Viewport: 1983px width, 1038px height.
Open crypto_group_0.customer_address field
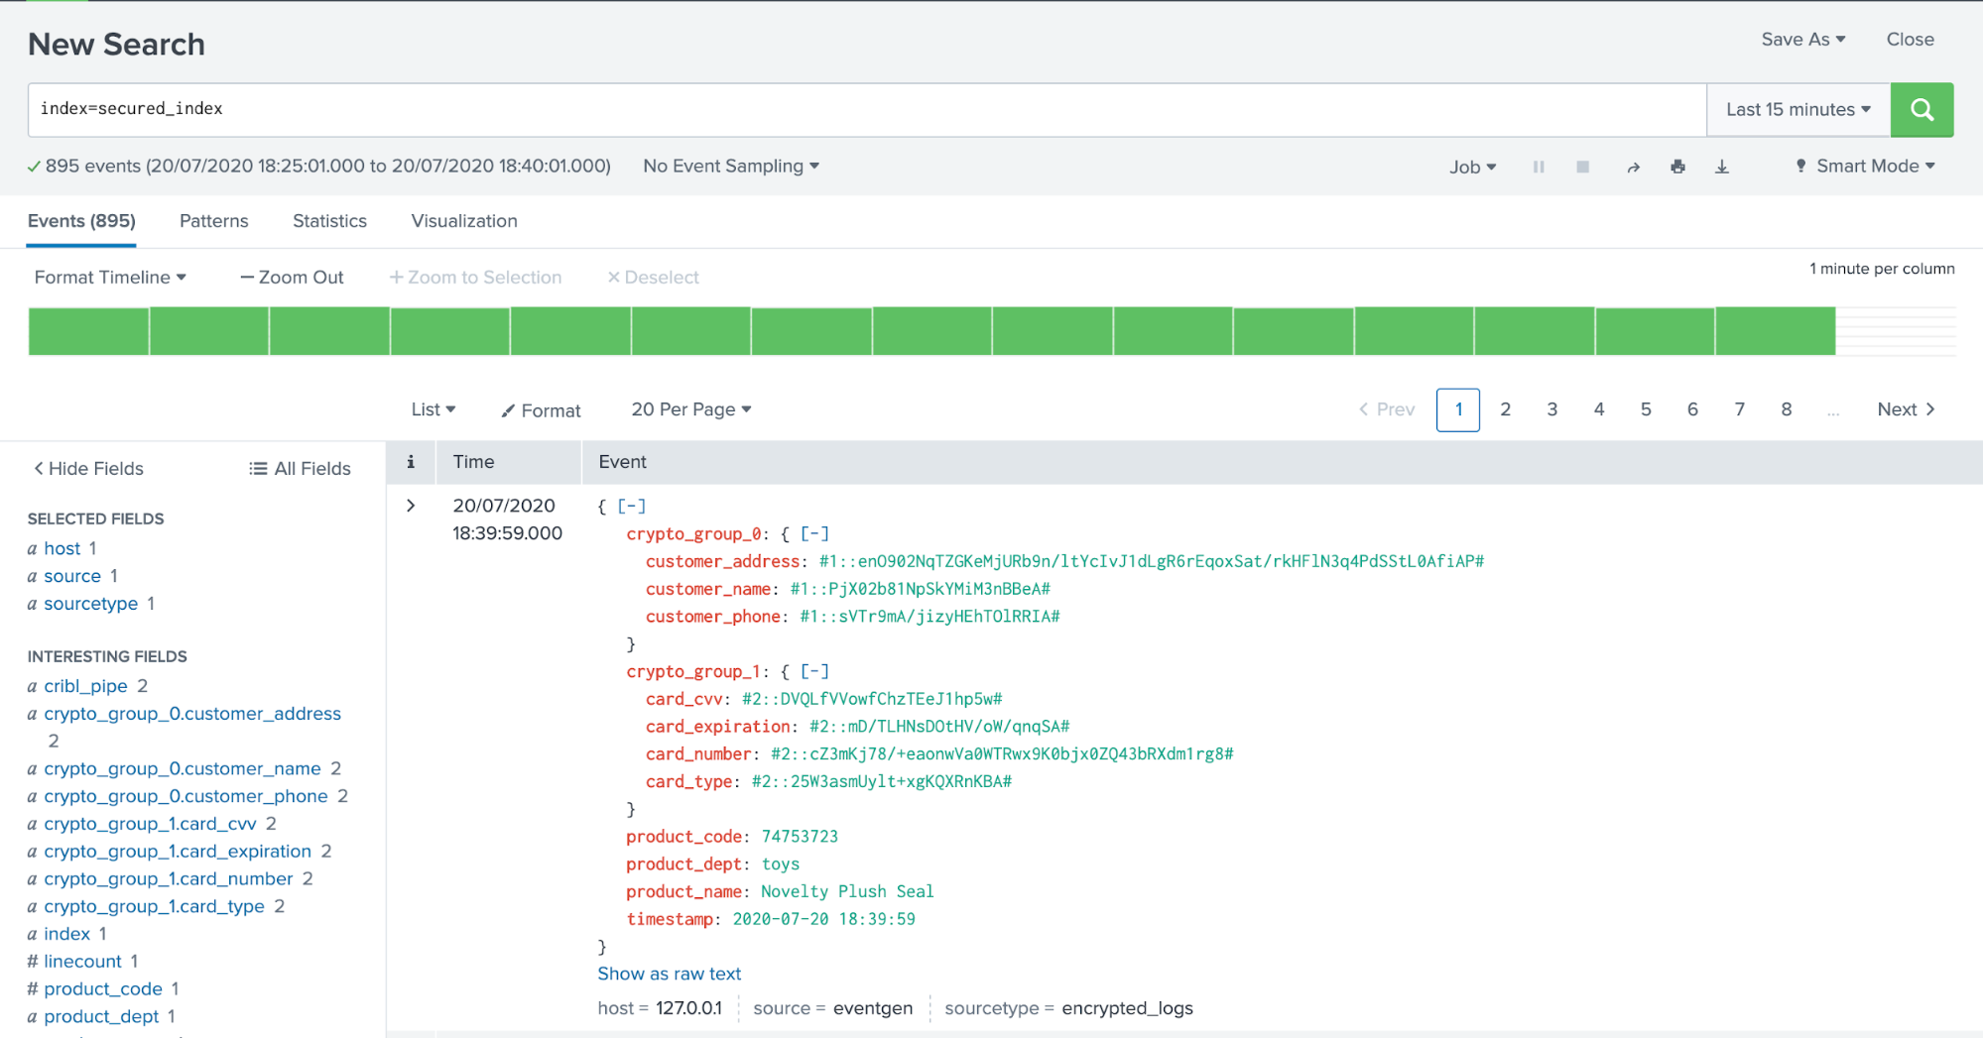pyautogui.click(x=192, y=714)
